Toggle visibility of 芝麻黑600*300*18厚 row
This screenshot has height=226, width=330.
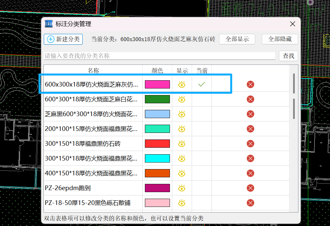tap(181, 114)
